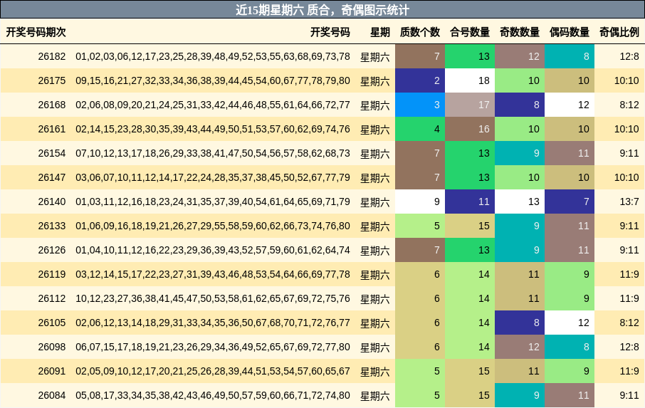Select issue number 26161
645x408 pixels.
(x=52, y=129)
